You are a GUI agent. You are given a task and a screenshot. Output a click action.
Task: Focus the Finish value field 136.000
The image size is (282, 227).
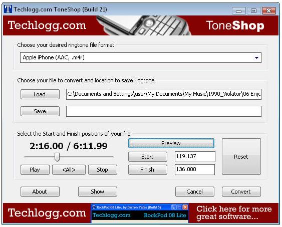pyautogui.click(x=195, y=170)
